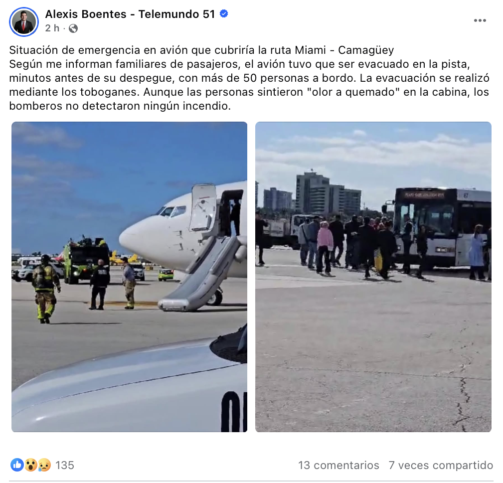Click the wow surprised reaction emoji

click(31, 465)
